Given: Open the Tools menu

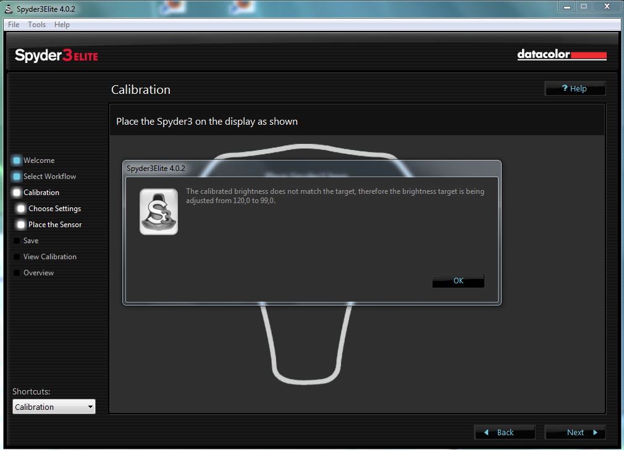Looking at the screenshot, I should (36, 25).
